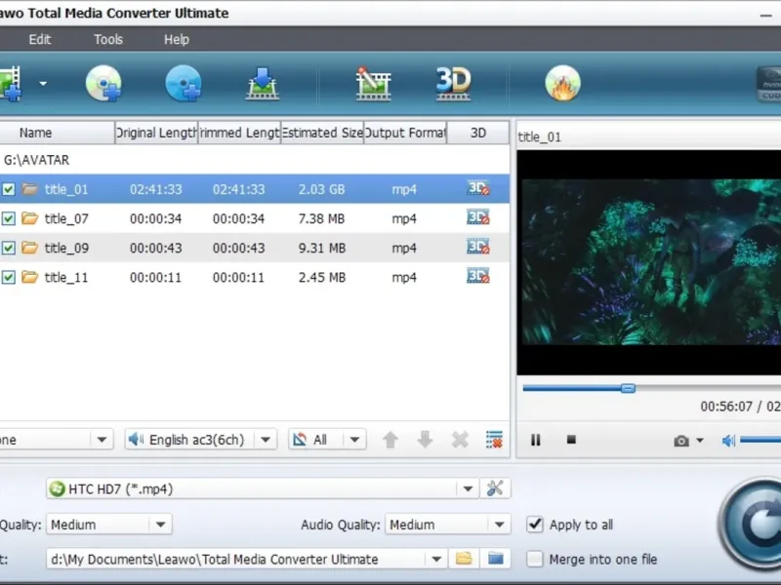
Task: Enable Merge into one file checkbox
Action: tap(535, 559)
